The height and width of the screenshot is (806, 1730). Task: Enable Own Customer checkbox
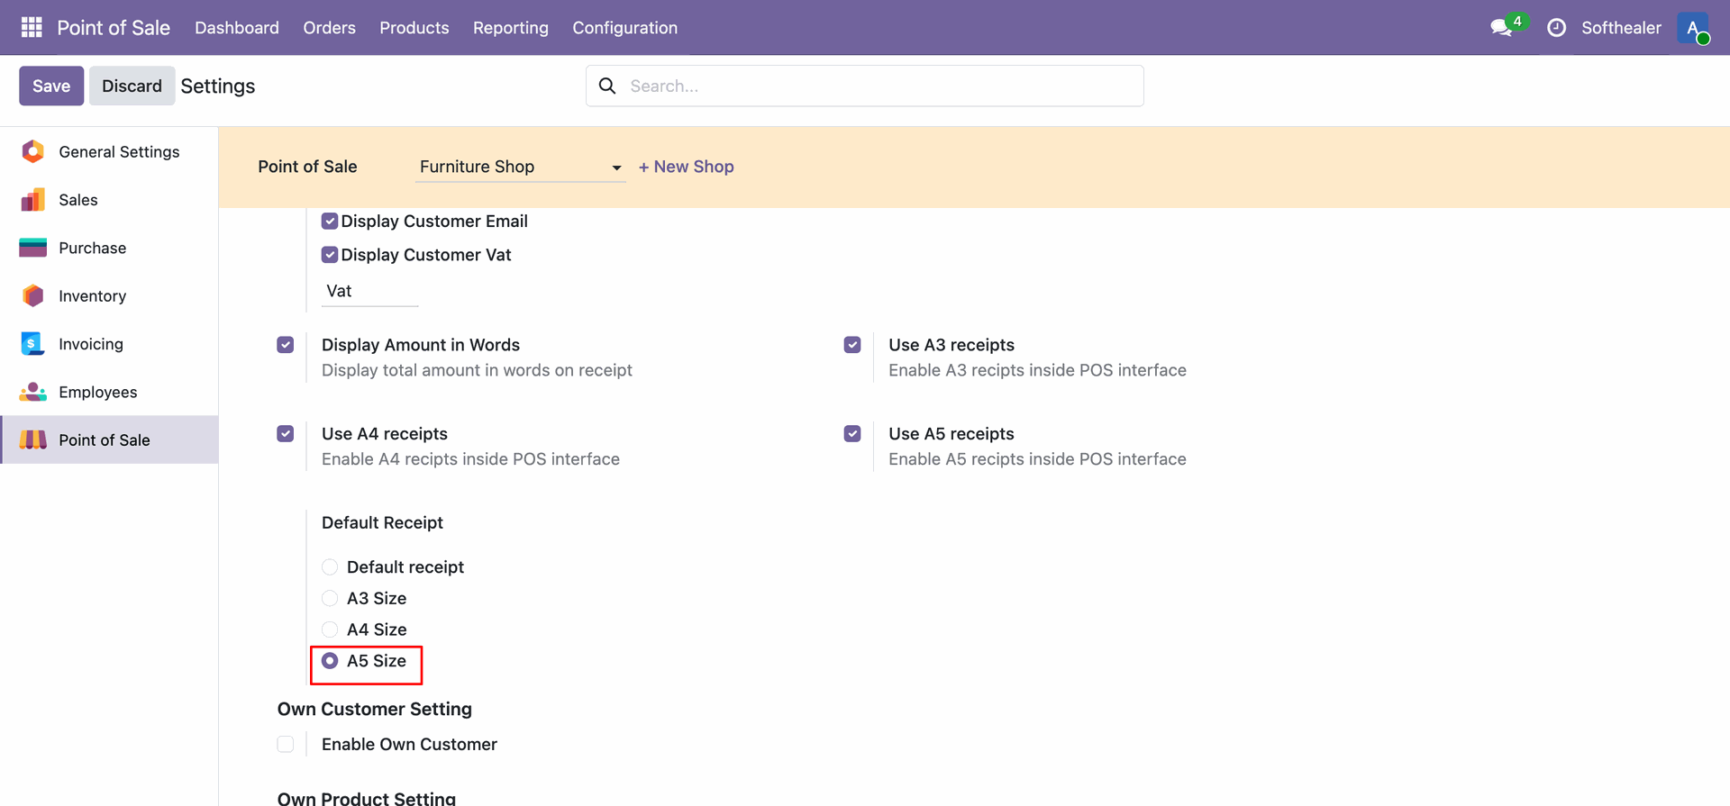pyautogui.click(x=286, y=744)
